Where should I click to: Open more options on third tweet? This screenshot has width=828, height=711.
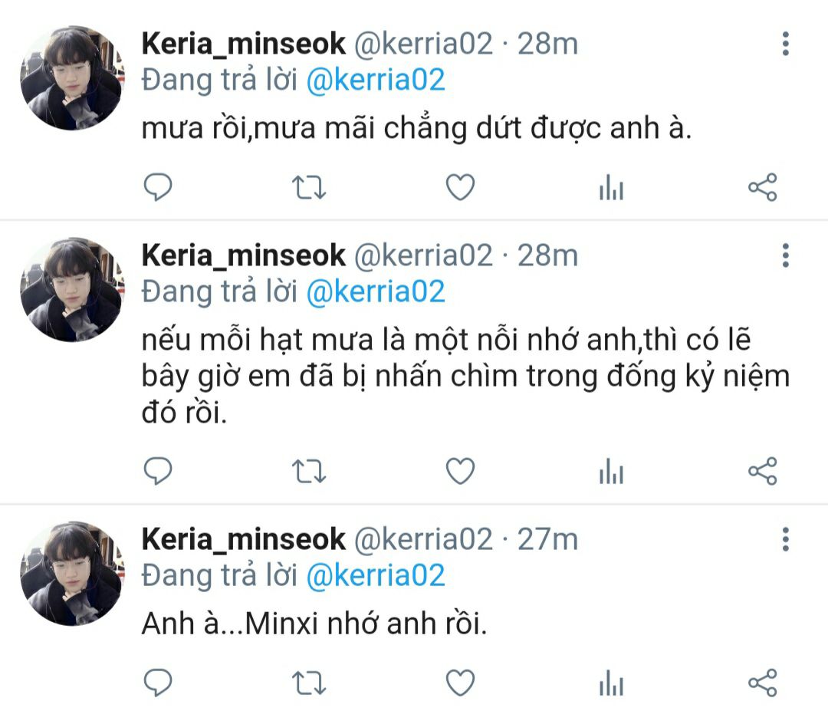[x=785, y=539]
